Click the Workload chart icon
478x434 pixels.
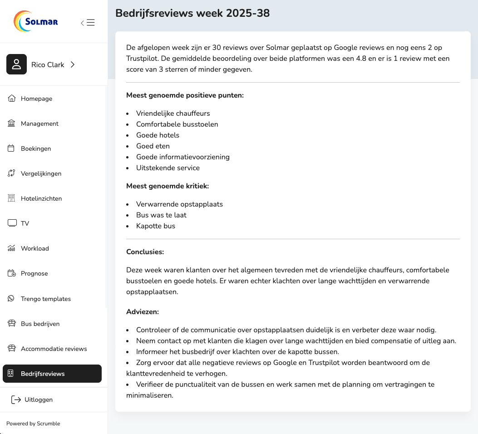12,248
